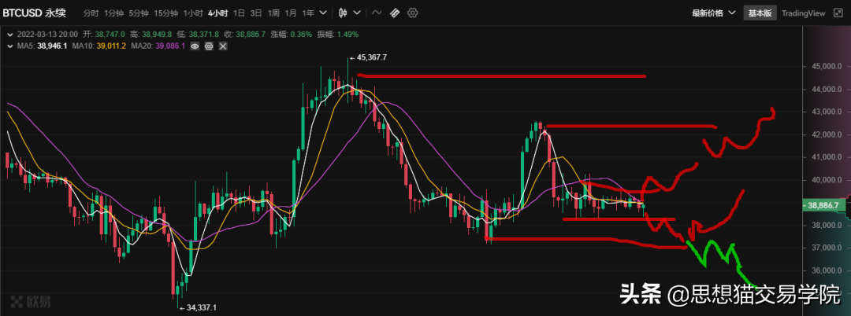Click the 40,000.0 price axis label

[826, 180]
